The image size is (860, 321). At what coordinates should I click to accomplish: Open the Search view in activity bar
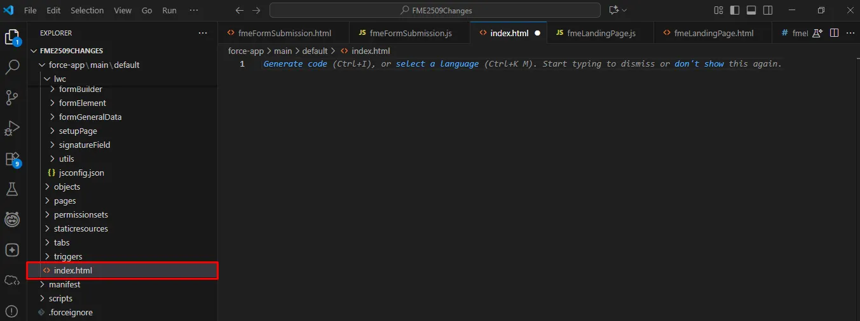(12, 67)
